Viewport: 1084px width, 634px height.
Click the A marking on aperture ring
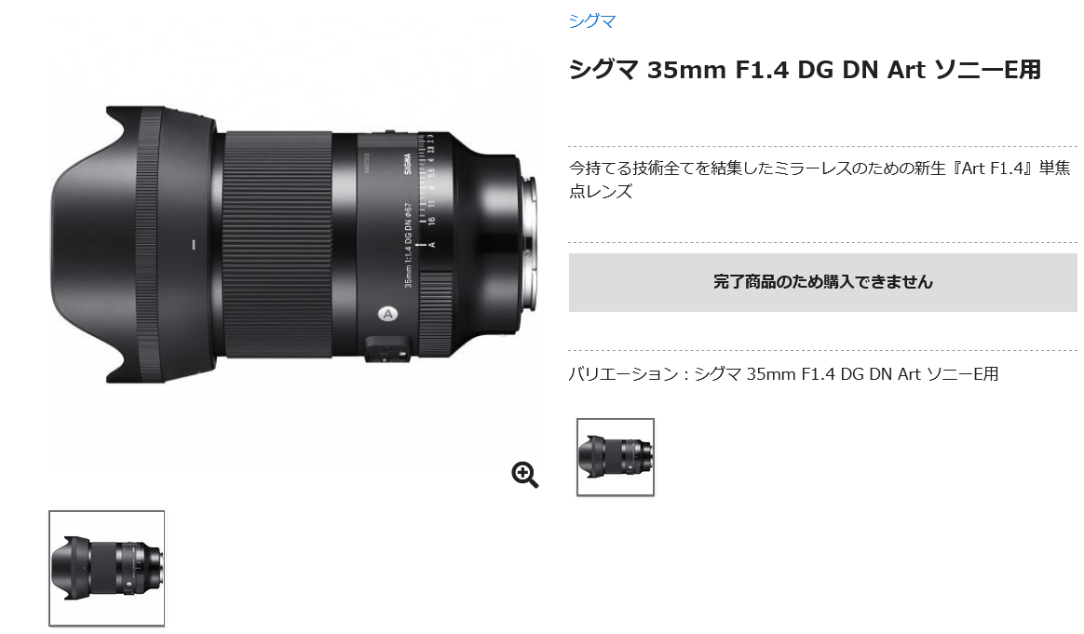point(432,245)
